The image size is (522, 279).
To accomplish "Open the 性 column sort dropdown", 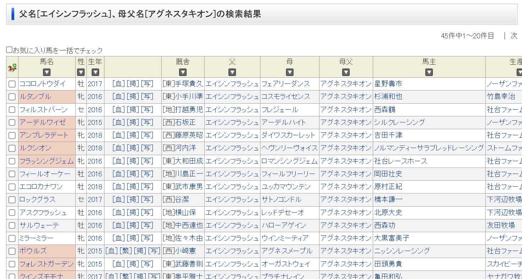I will 81,72.
